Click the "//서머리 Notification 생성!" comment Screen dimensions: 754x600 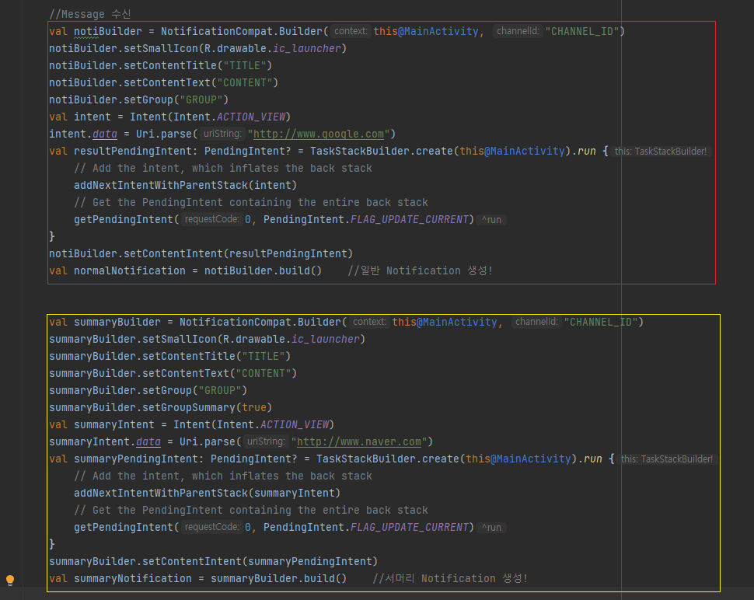coord(451,579)
